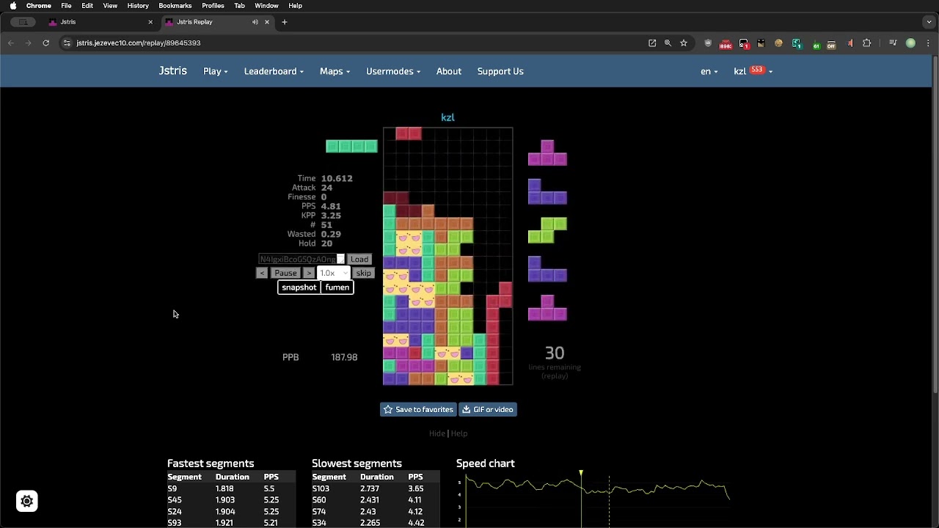Close the Jstris tab
This screenshot has width=939, height=528.
tap(150, 22)
